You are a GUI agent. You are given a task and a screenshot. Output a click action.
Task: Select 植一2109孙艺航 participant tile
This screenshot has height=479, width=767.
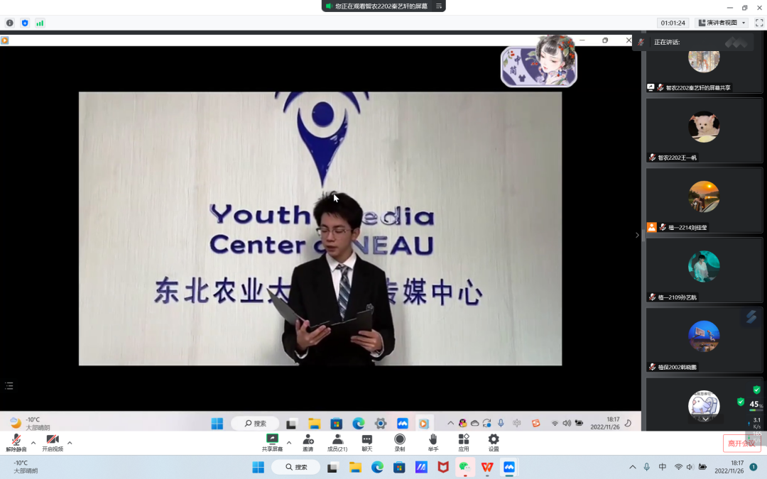(x=704, y=270)
